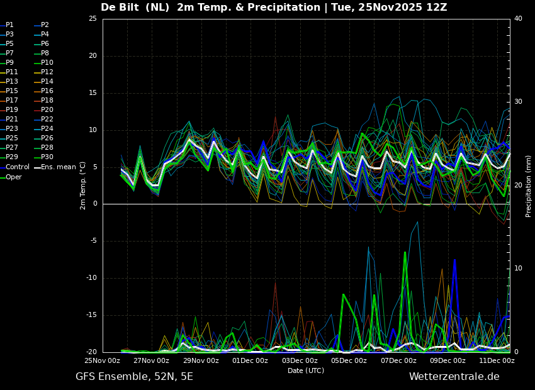The image size is (535, 390).
Task: Select the P20 legend entry
Action: (44, 110)
